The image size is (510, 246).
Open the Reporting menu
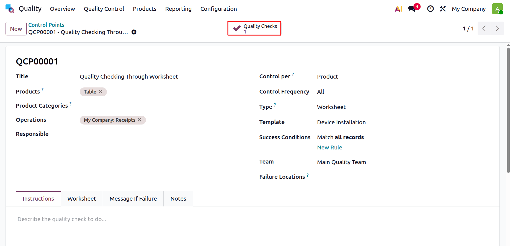pos(178,9)
